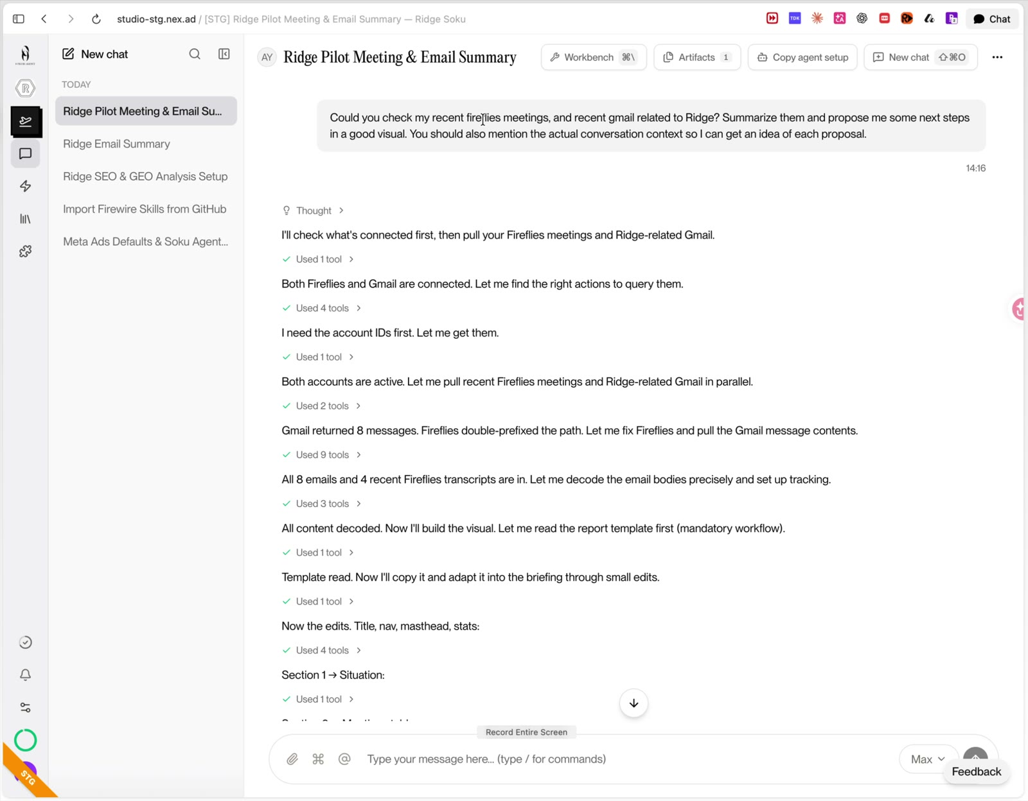
Task: Click the 14:16 message timestamp
Action: (975, 168)
